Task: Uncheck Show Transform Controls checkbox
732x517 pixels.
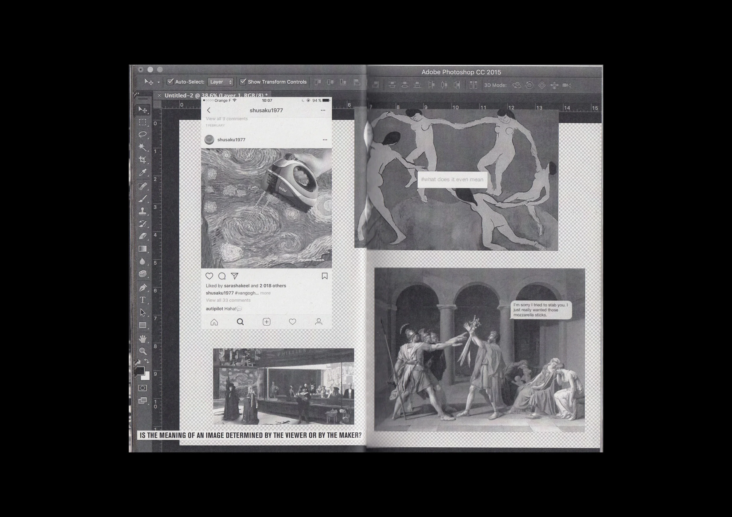Action: point(243,82)
